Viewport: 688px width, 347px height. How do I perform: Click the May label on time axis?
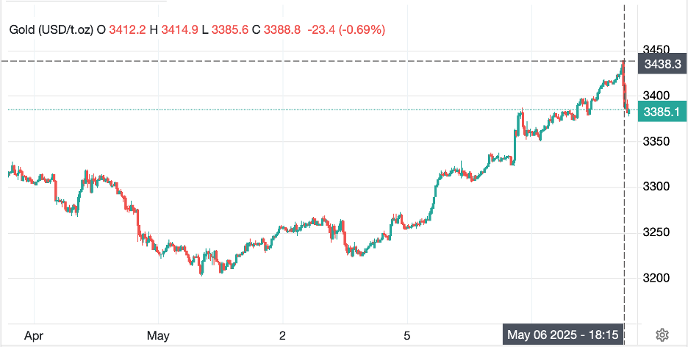(x=158, y=335)
